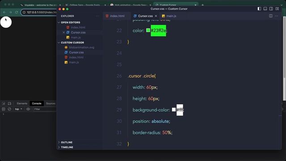This screenshot has width=286, height=161.
Task: Open editor more actions menu
Action: click(277, 16)
